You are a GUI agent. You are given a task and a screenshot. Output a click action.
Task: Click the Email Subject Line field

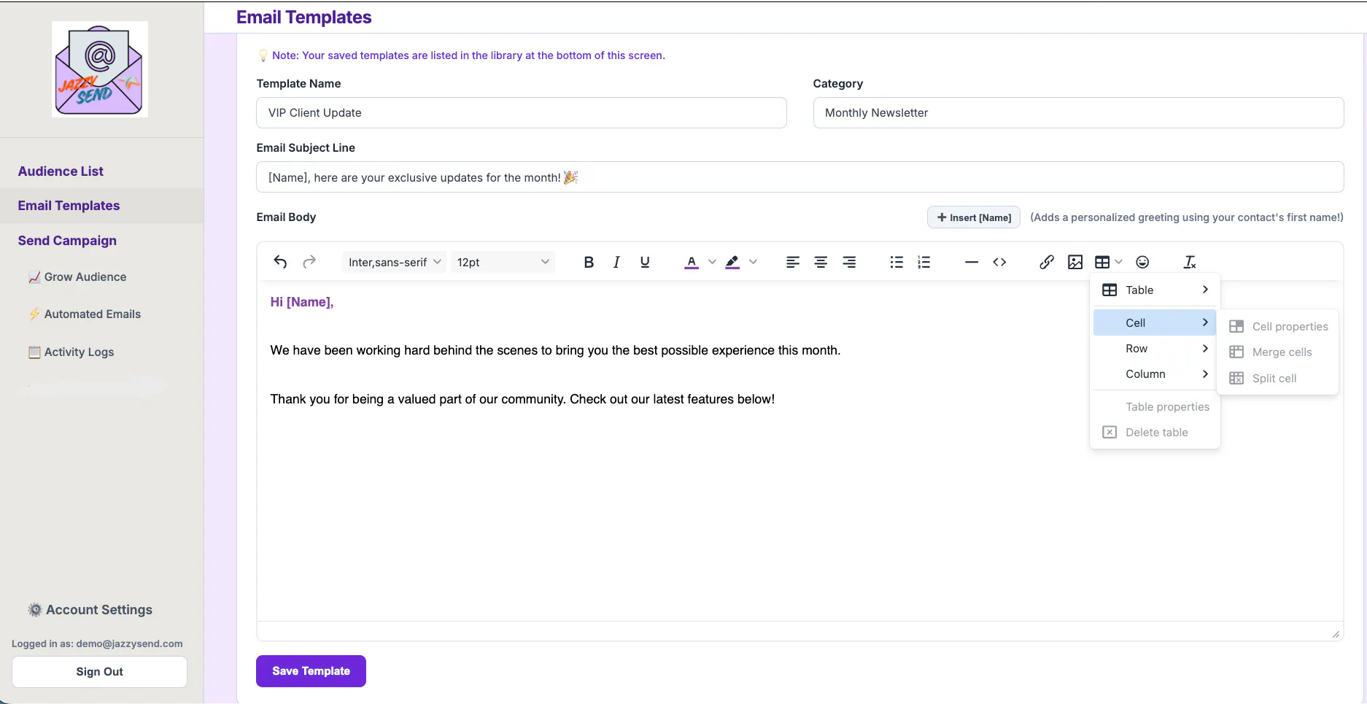(799, 177)
